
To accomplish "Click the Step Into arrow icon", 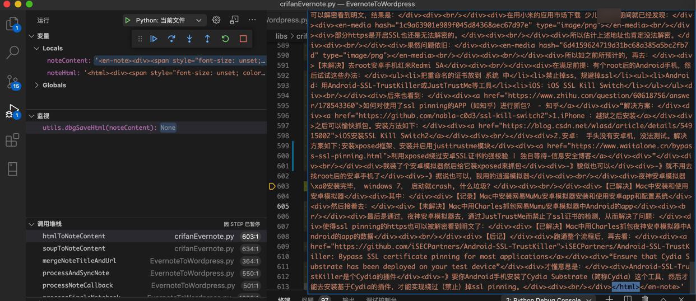I will pyautogui.click(x=189, y=39).
